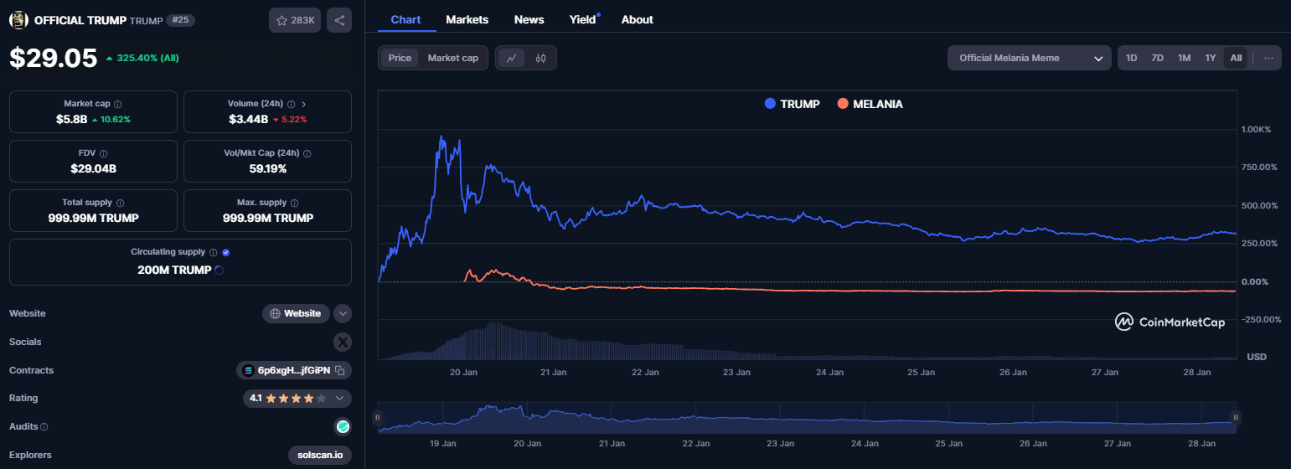The width and height of the screenshot is (1291, 469).
Task: Switch to line chart view icon
Action: (x=511, y=58)
